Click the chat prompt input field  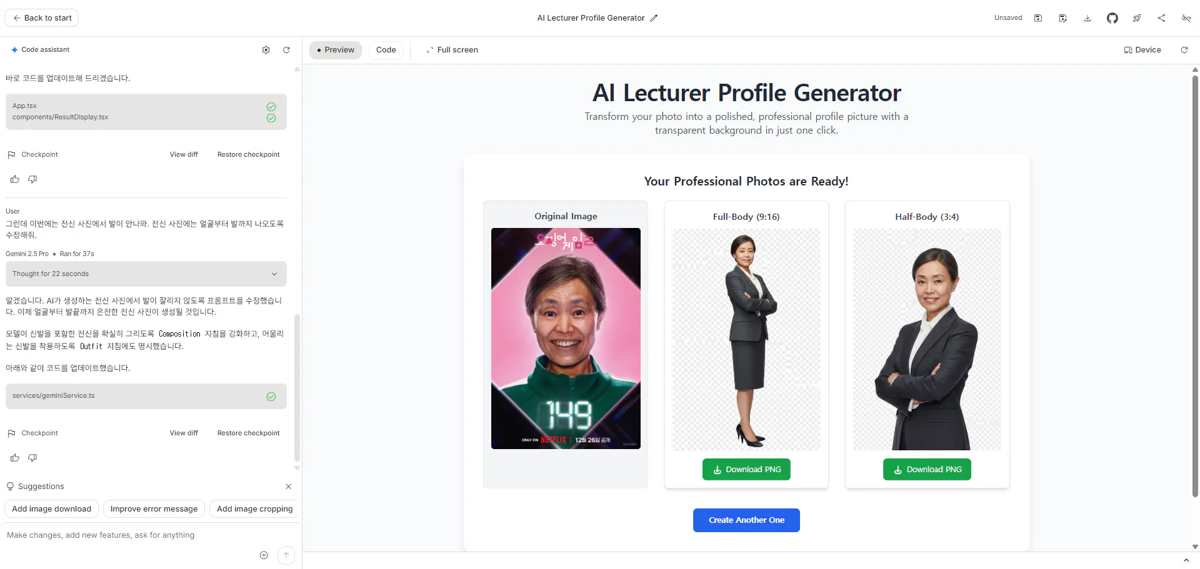click(131, 535)
